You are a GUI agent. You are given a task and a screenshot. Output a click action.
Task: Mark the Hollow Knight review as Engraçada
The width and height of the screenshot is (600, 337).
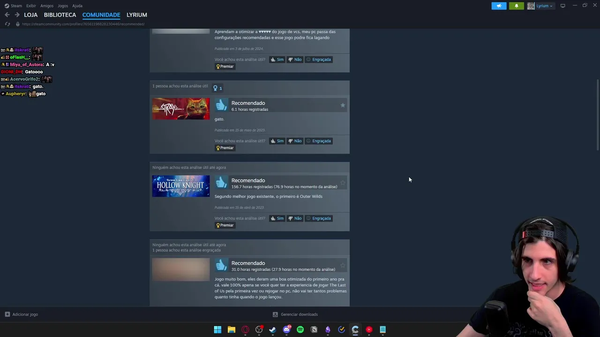click(318, 218)
